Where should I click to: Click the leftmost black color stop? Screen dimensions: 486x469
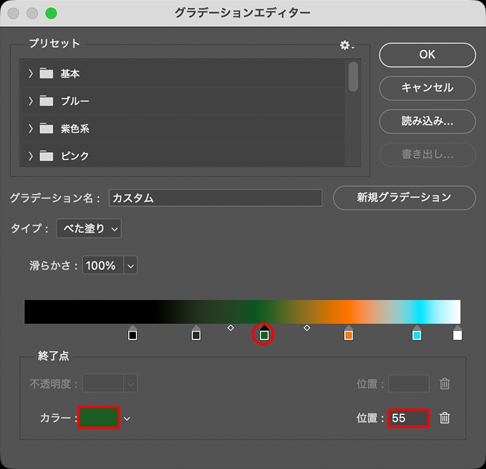(133, 335)
